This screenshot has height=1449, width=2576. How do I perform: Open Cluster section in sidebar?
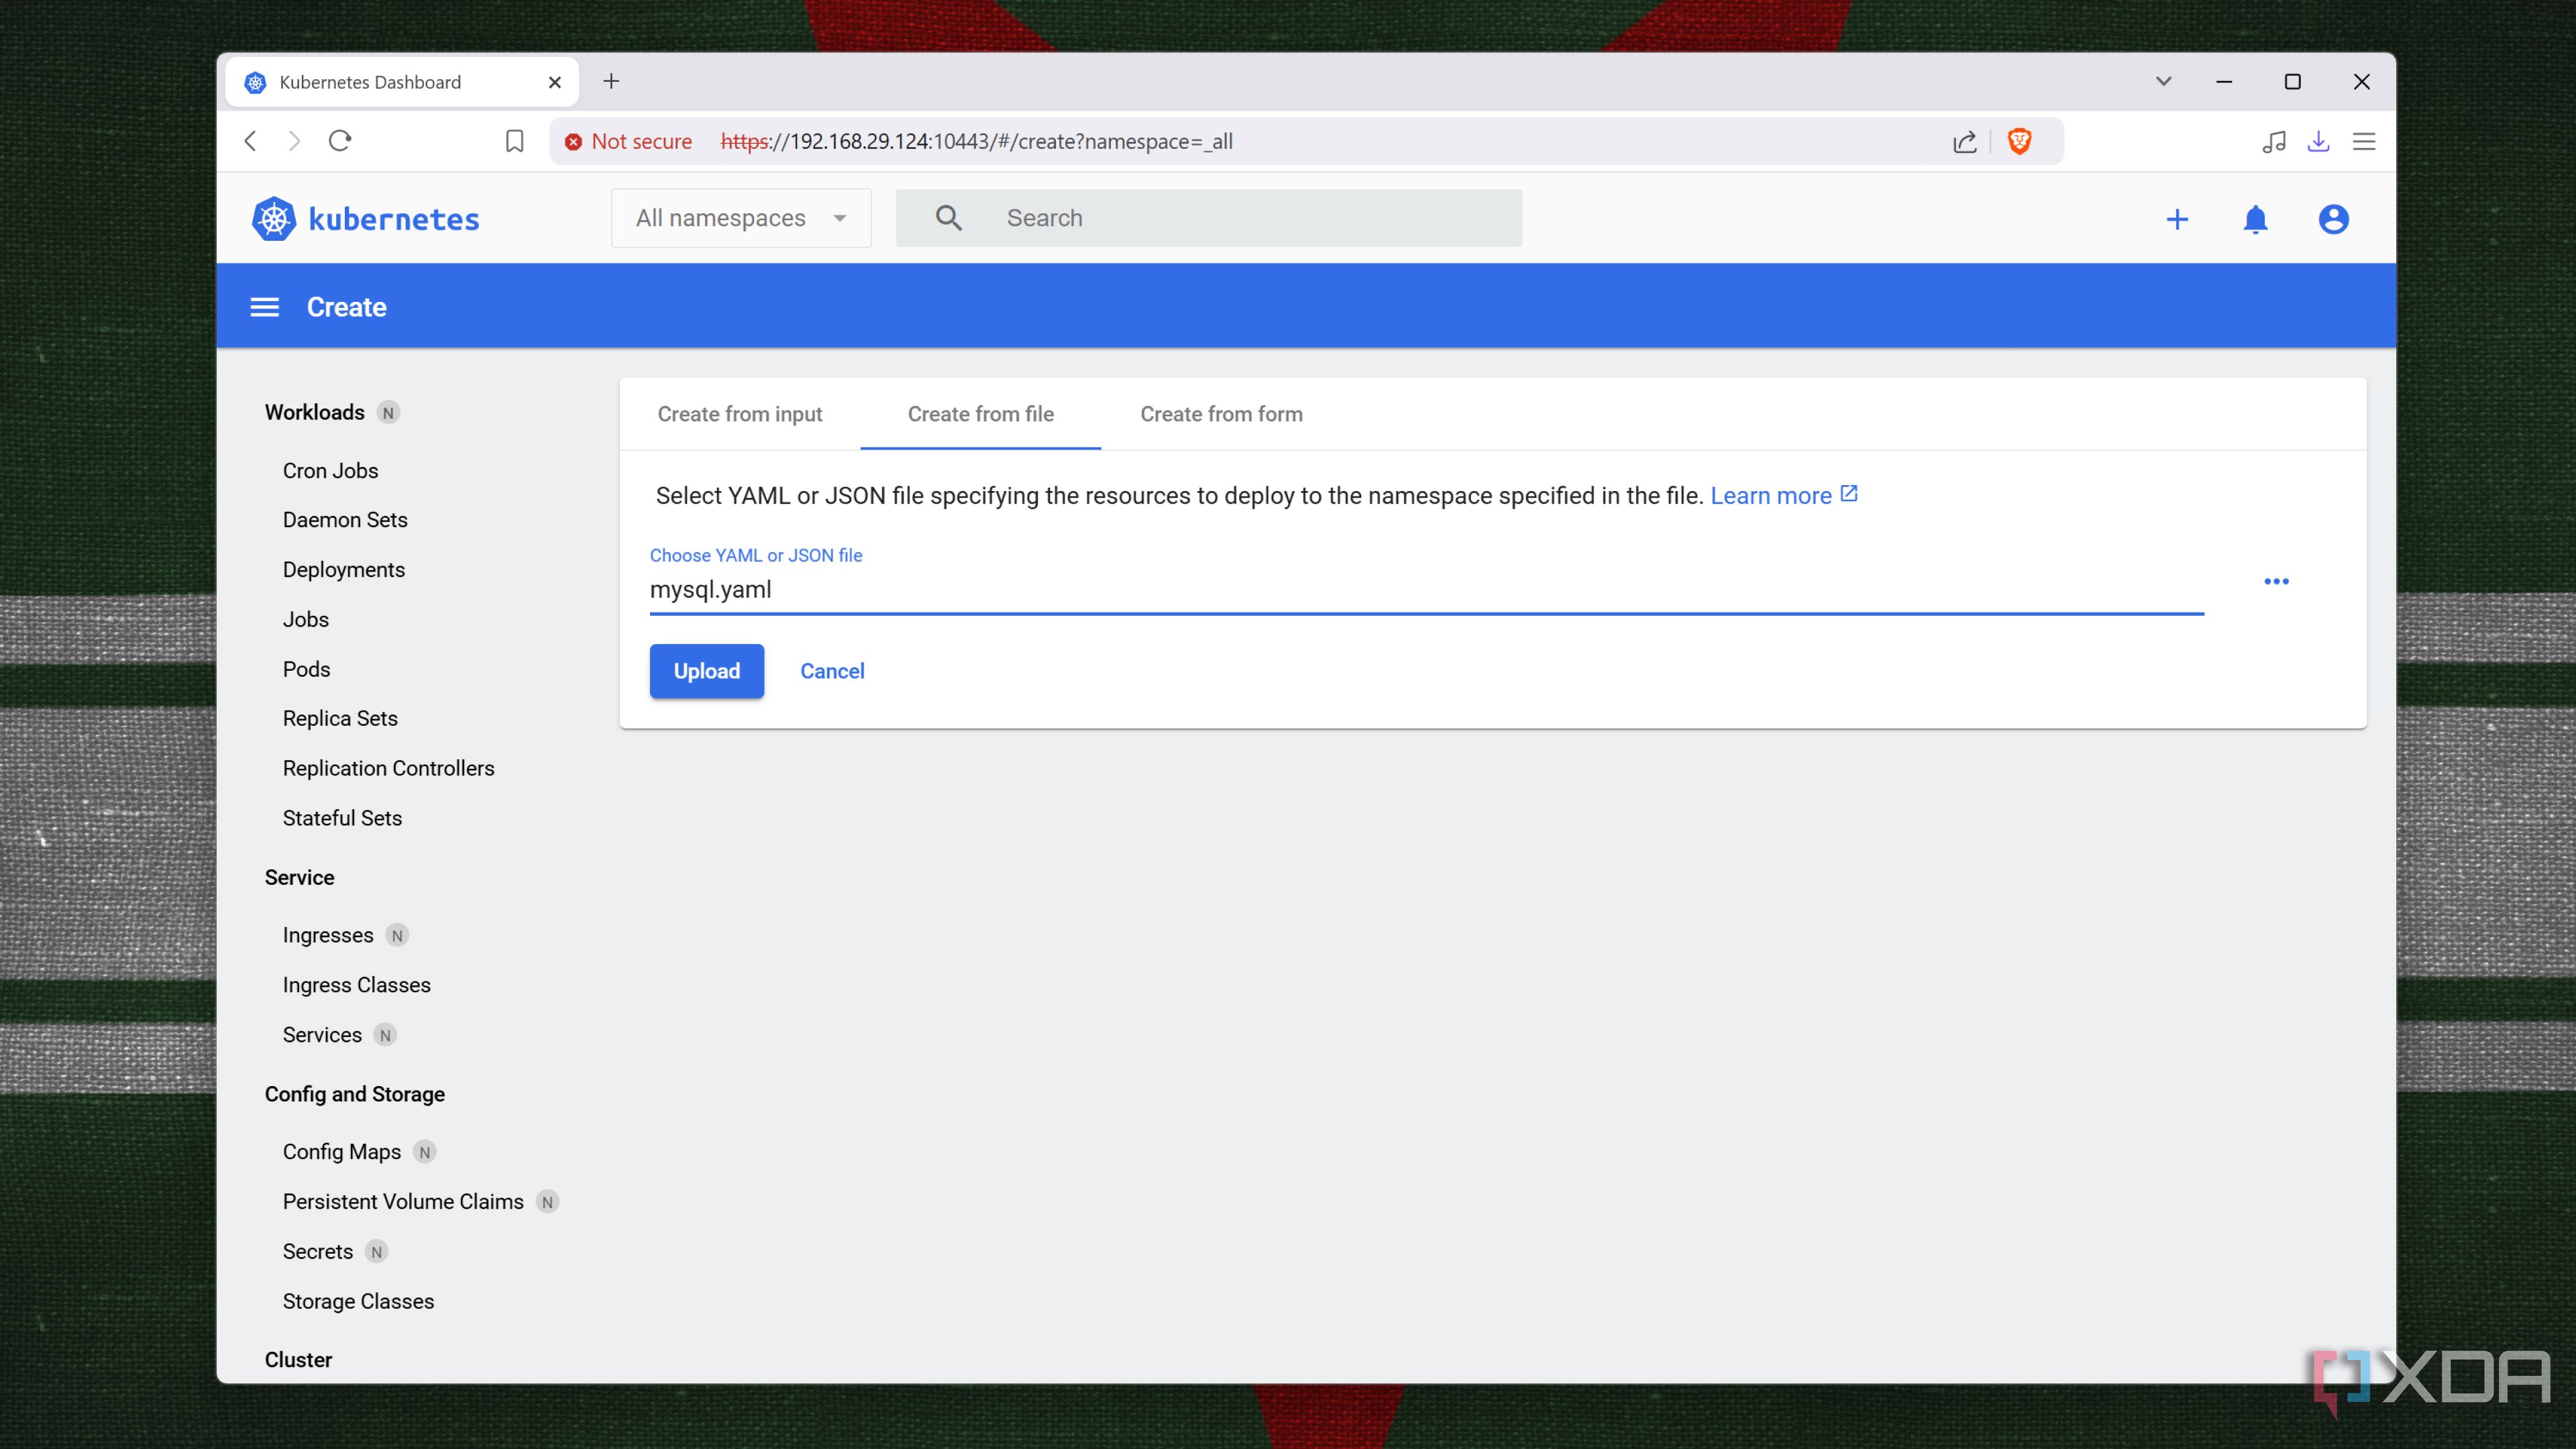tap(298, 1360)
